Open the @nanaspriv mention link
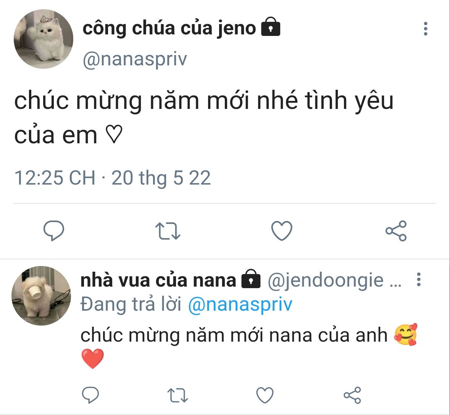Image resolution: width=450 pixels, height=415 pixels. (x=240, y=305)
